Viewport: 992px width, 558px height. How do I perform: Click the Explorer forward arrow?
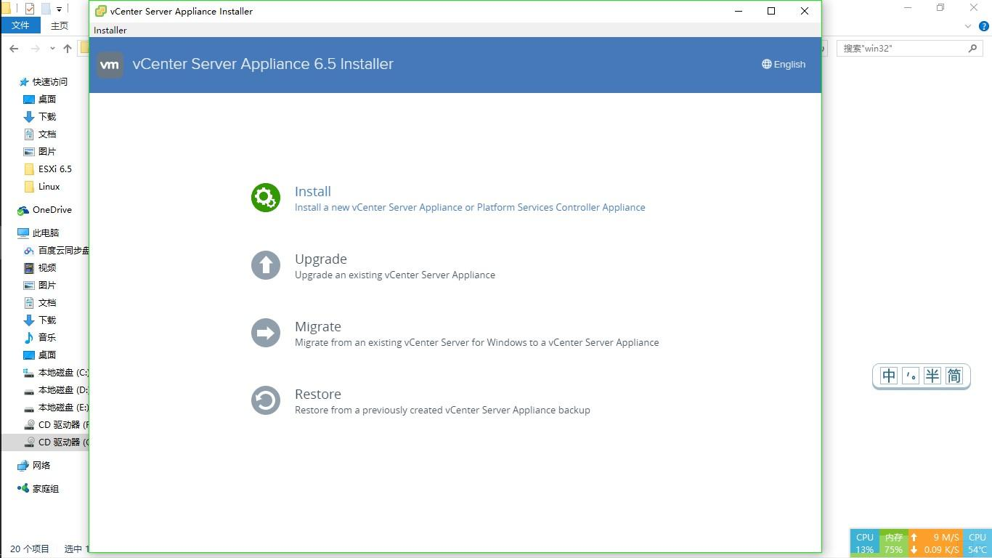click(x=35, y=49)
